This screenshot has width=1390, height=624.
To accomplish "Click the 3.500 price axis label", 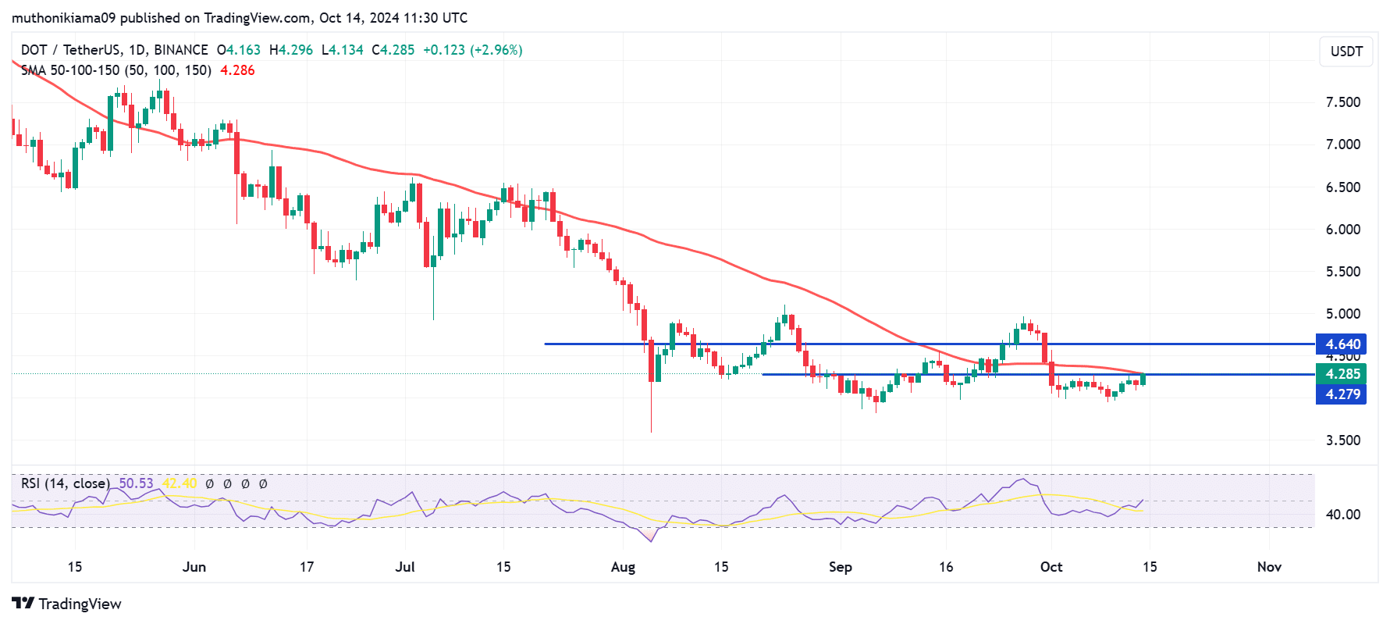I will pyautogui.click(x=1343, y=440).
